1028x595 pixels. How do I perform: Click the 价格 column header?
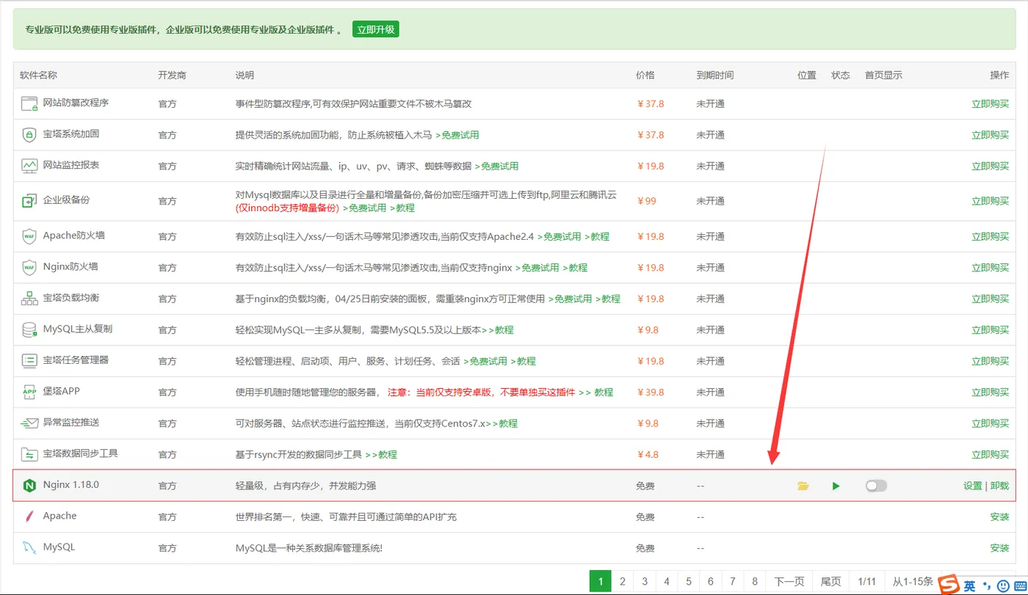645,76
